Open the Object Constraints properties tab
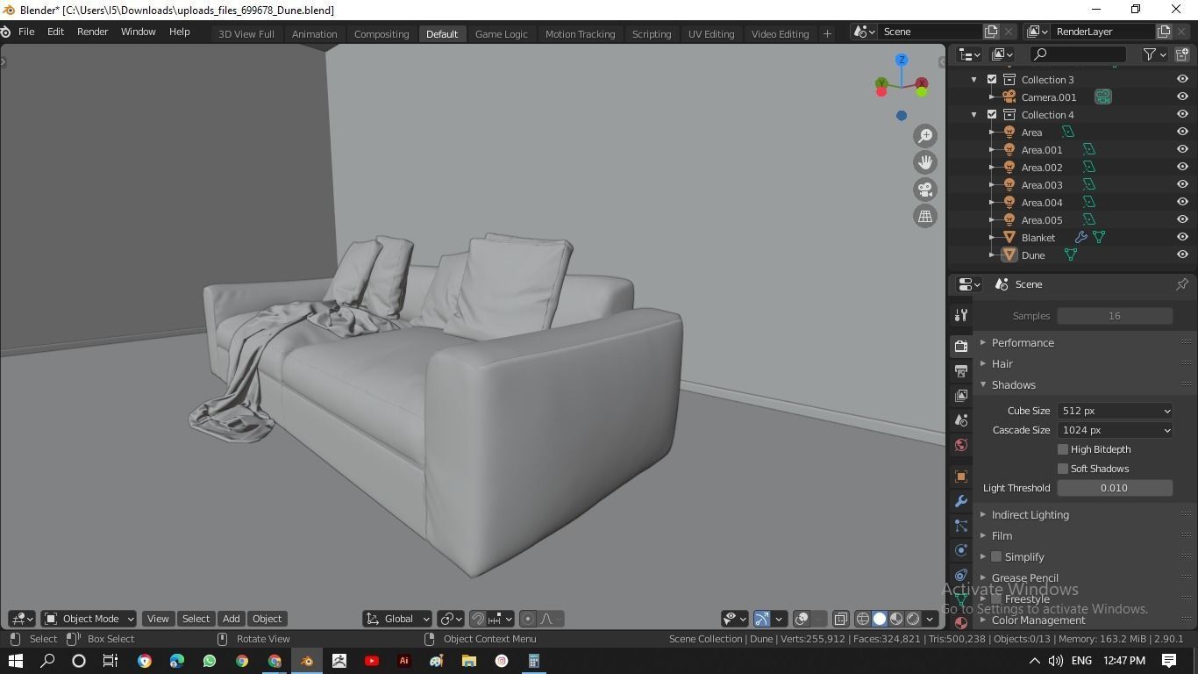1198x674 pixels. (961, 574)
